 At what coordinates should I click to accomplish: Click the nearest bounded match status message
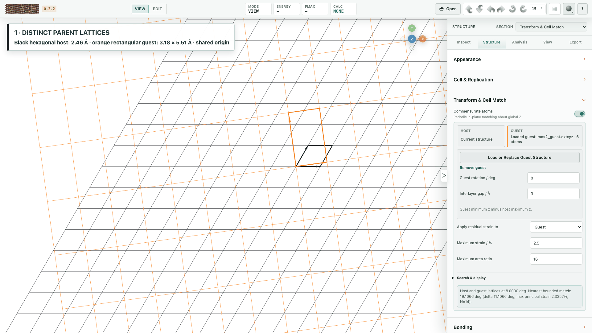(x=520, y=296)
